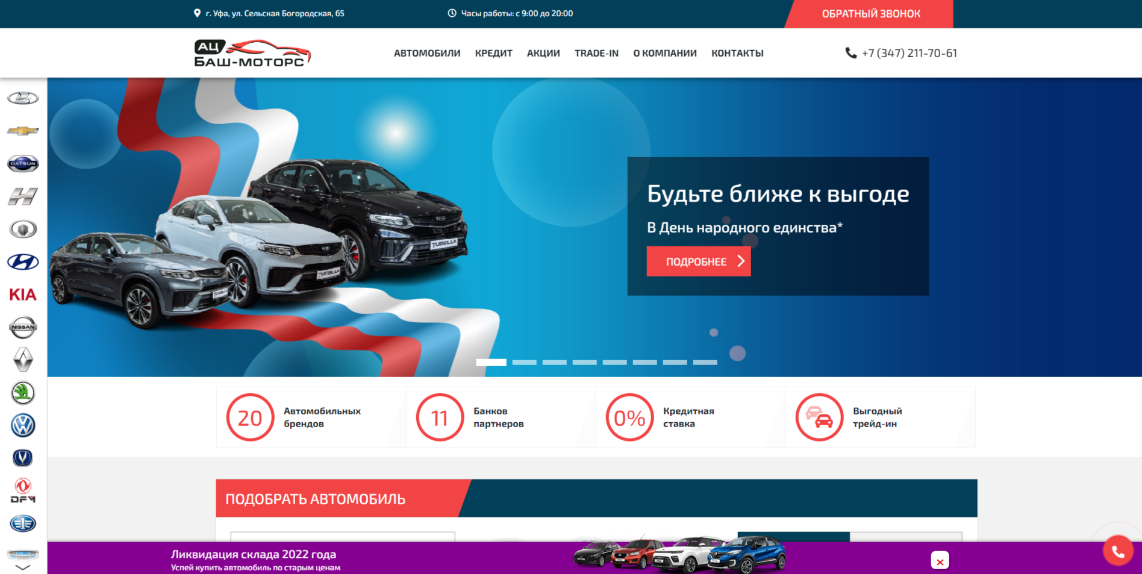Screen dimensions: 1142x574
Task: Click the 20 Автомобильных брендов card
Action: coord(311,417)
